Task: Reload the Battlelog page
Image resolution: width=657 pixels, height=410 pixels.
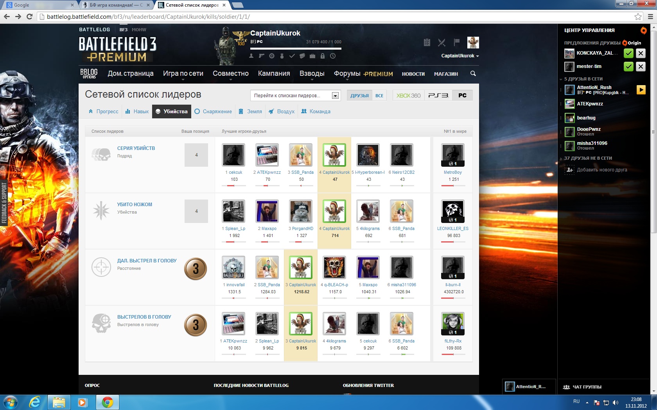Action: coord(29,16)
